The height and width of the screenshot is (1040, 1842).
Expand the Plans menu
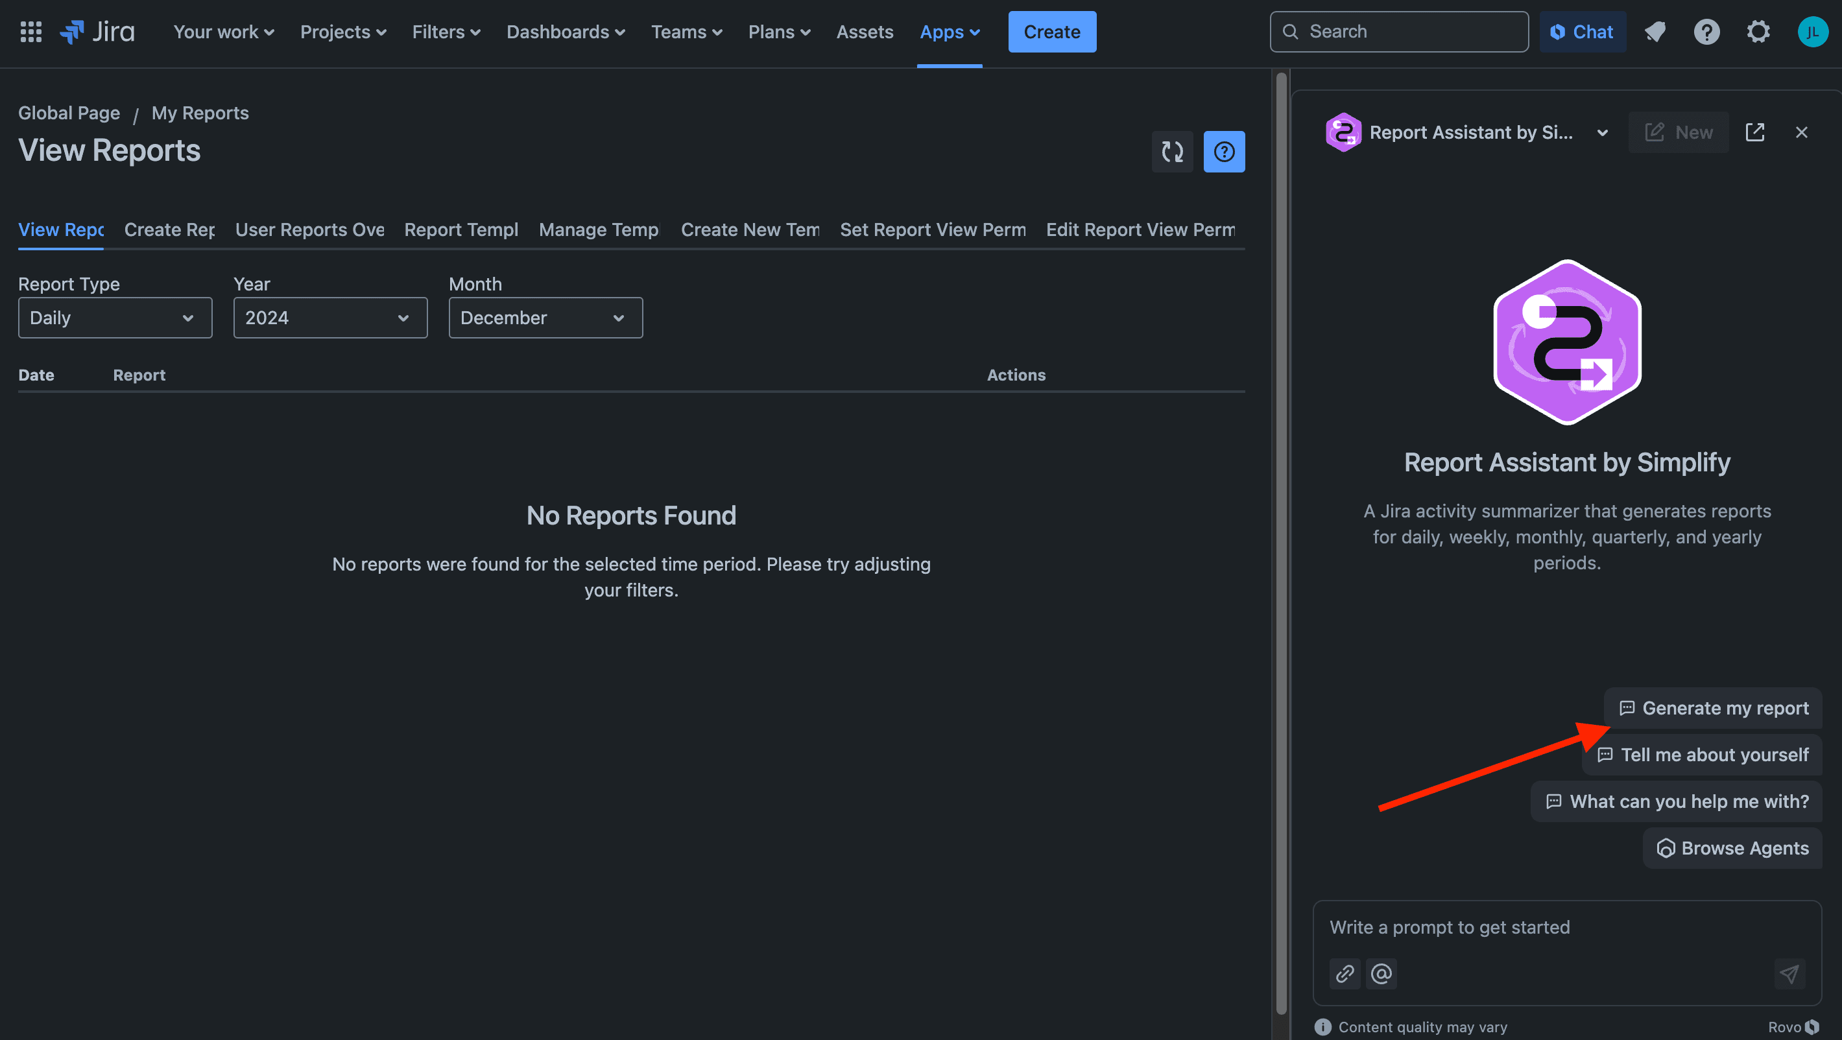[780, 32]
